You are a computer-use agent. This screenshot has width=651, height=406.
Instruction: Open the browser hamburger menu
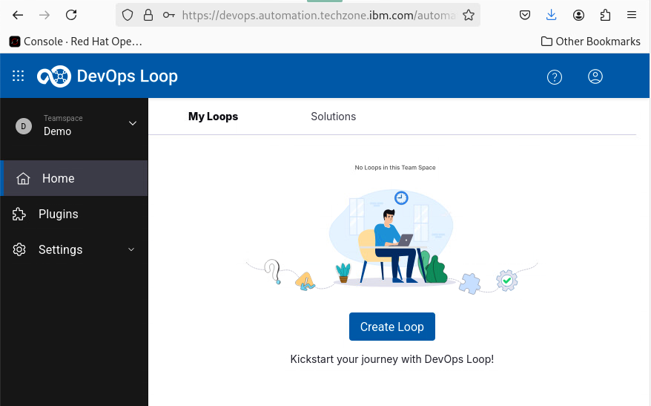632,16
